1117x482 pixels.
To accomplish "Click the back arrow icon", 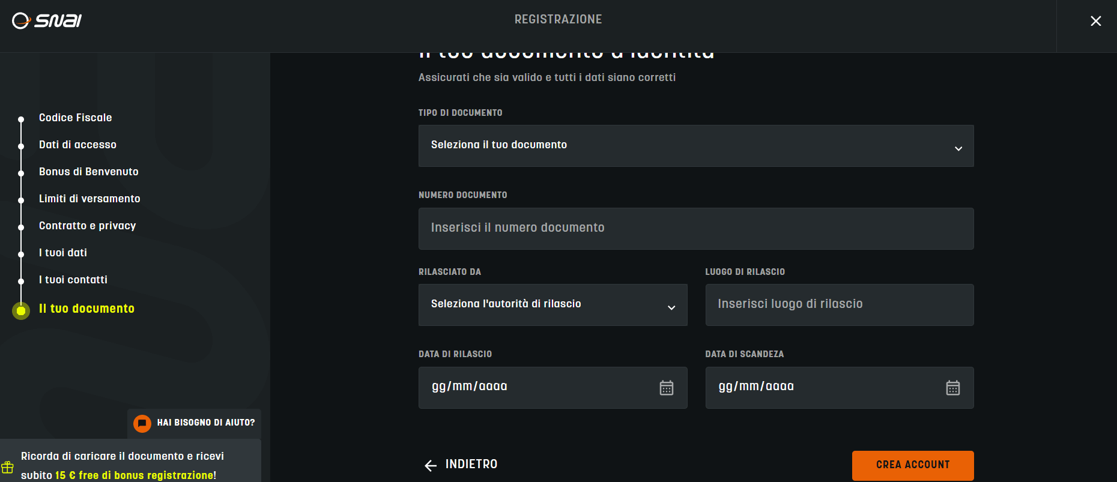I will point(431,465).
